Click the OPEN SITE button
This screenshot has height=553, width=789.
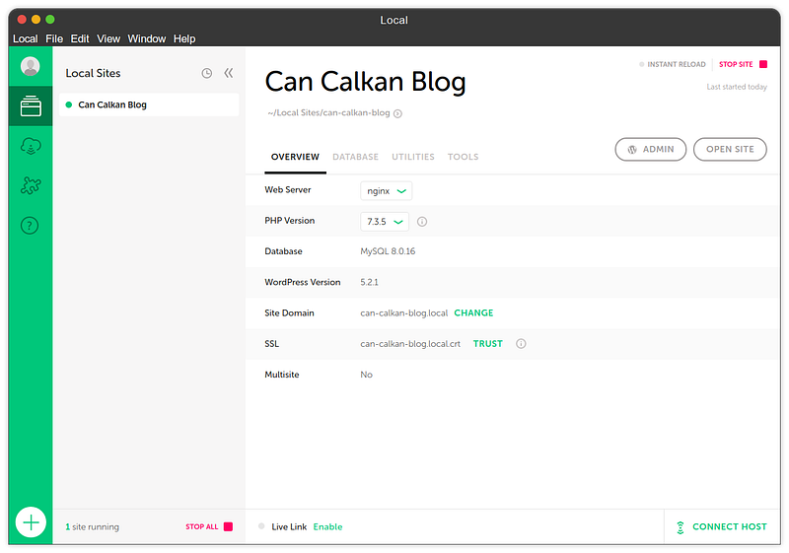pyautogui.click(x=730, y=149)
